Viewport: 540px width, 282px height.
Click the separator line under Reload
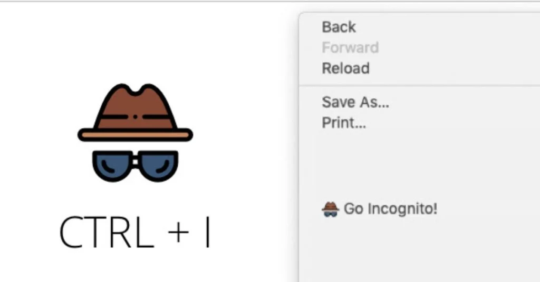(419, 85)
